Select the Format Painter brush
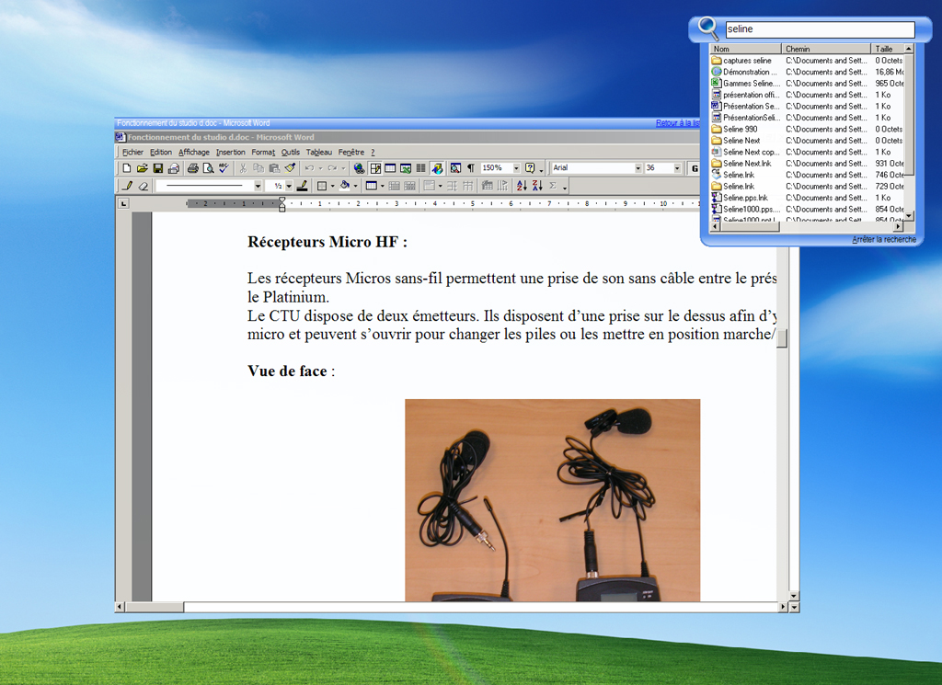 click(290, 168)
